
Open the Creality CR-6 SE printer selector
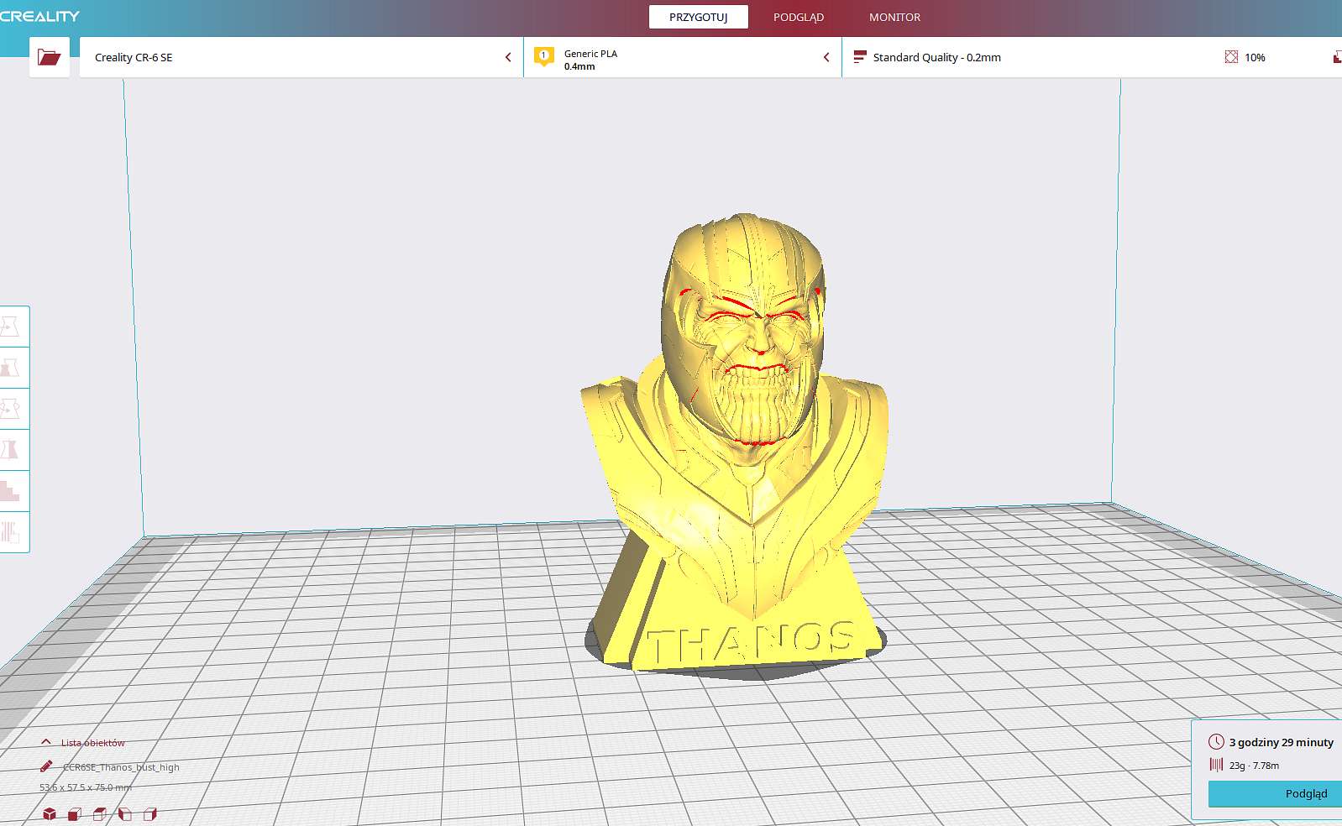point(301,57)
